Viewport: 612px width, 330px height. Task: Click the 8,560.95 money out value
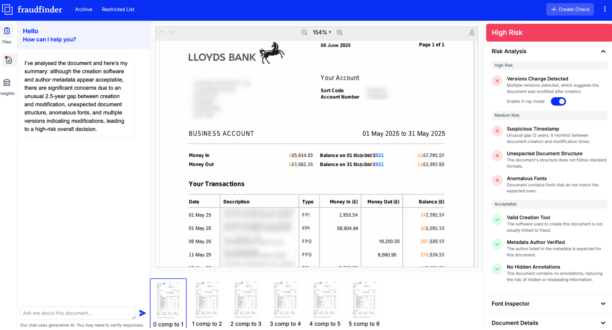(387, 255)
